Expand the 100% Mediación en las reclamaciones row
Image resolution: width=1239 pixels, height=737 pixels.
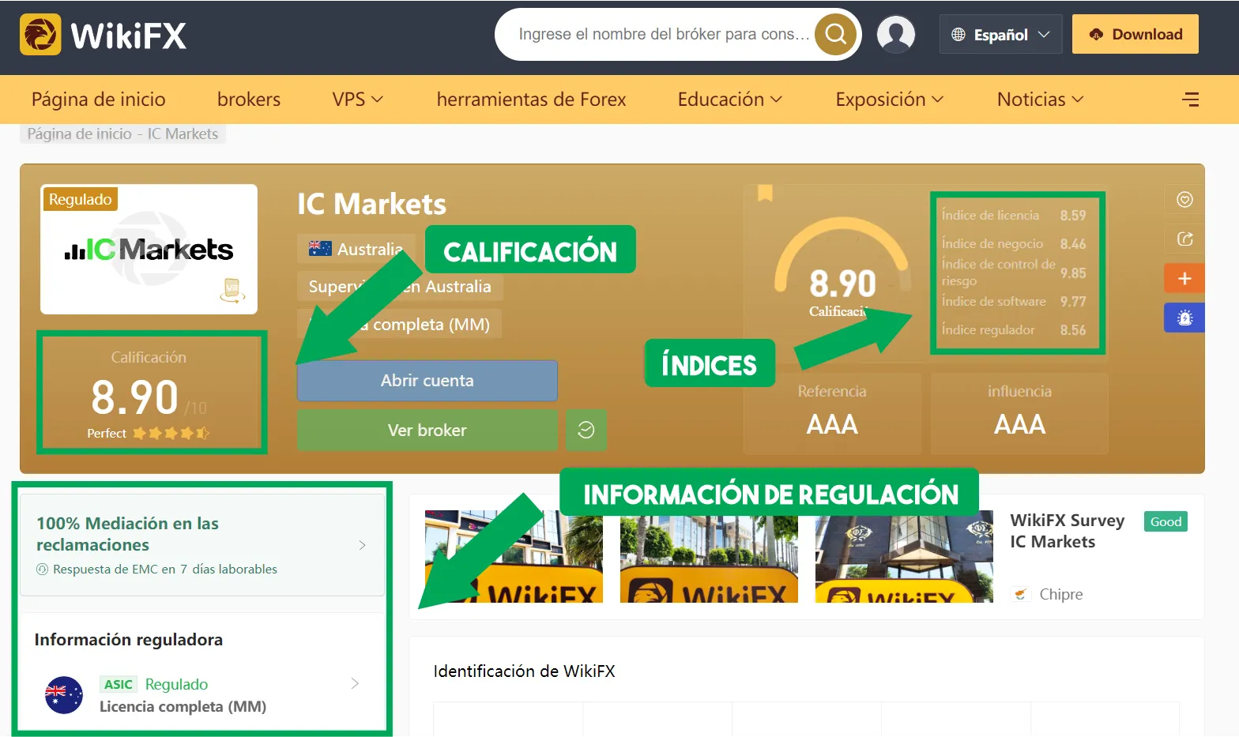click(202, 545)
